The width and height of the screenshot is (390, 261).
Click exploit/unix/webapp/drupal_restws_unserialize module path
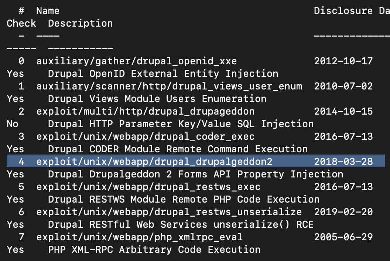[x=169, y=212]
